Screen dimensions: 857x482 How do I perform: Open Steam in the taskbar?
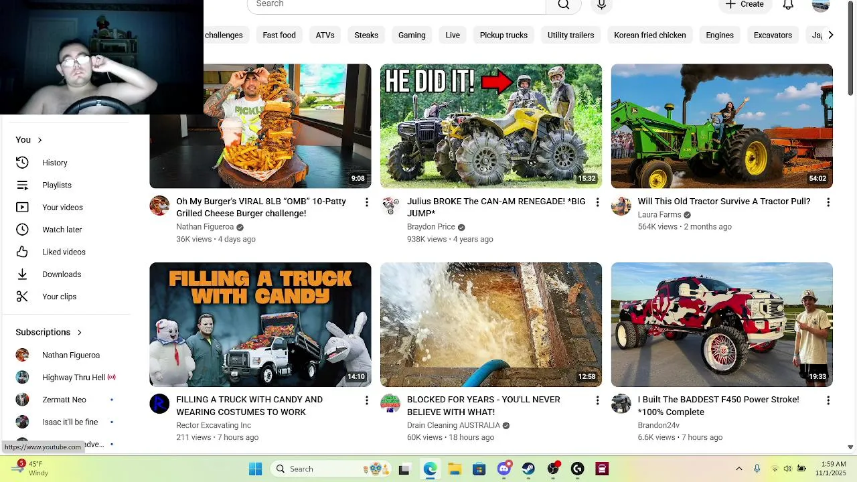point(528,469)
